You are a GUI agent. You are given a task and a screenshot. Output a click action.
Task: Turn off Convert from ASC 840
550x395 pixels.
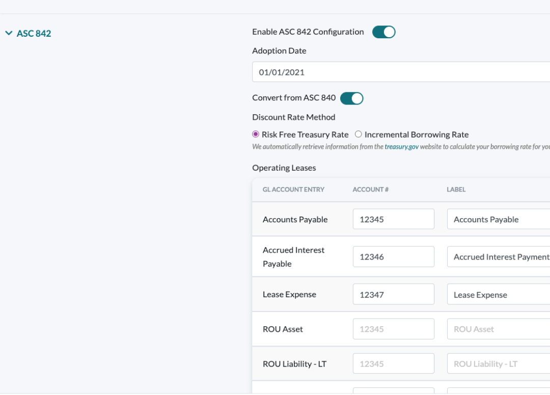click(351, 98)
